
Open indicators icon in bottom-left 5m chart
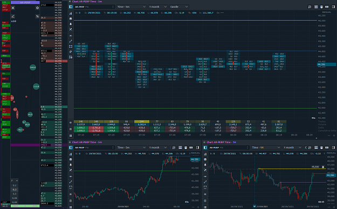(71, 154)
